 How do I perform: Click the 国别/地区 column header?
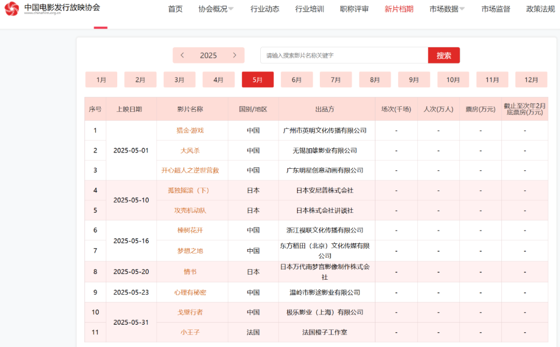point(253,109)
